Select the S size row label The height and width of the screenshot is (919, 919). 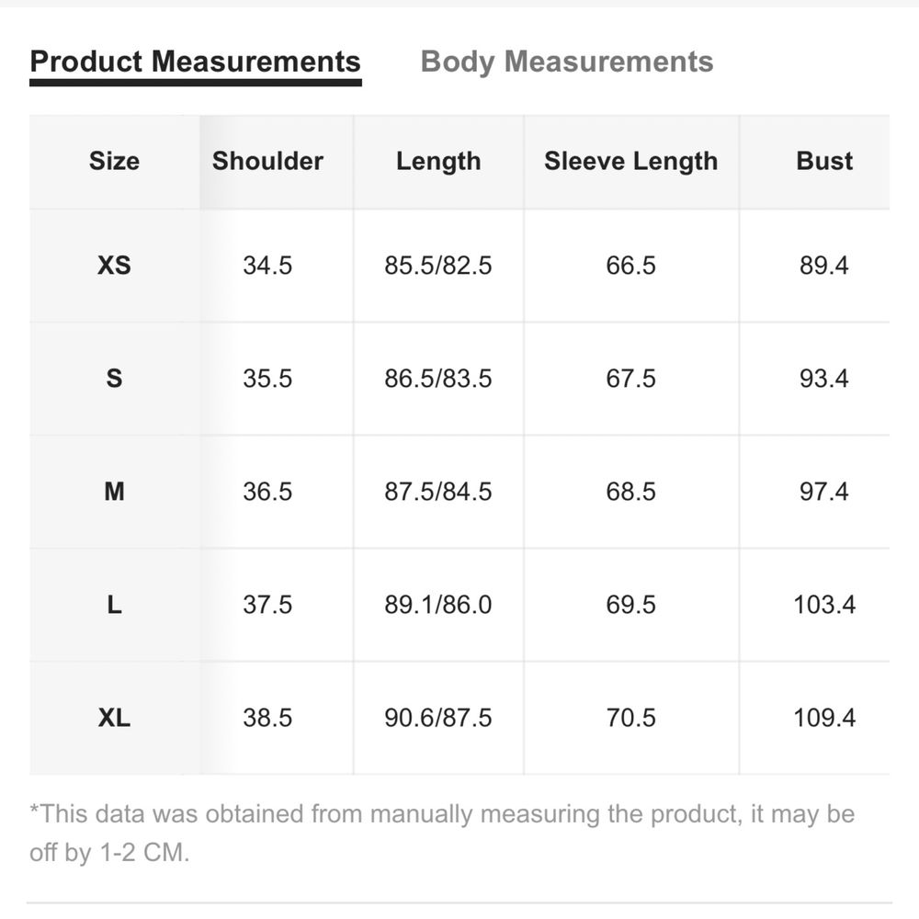(114, 379)
